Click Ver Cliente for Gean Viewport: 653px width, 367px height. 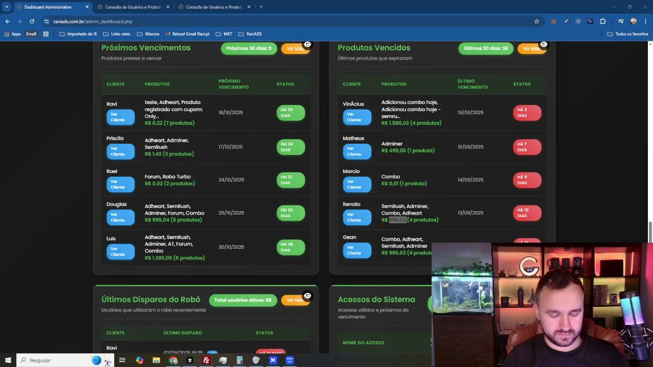tap(357, 250)
